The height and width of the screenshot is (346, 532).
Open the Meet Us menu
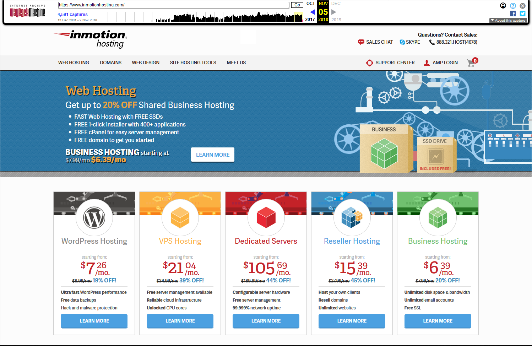(236, 63)
